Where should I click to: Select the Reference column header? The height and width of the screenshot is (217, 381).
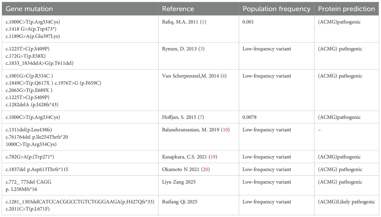178,9
